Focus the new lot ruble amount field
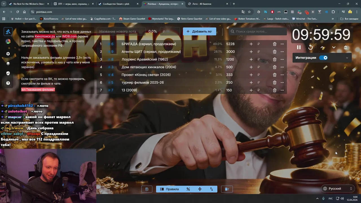 pyautogui.click(x=170, y=31)
